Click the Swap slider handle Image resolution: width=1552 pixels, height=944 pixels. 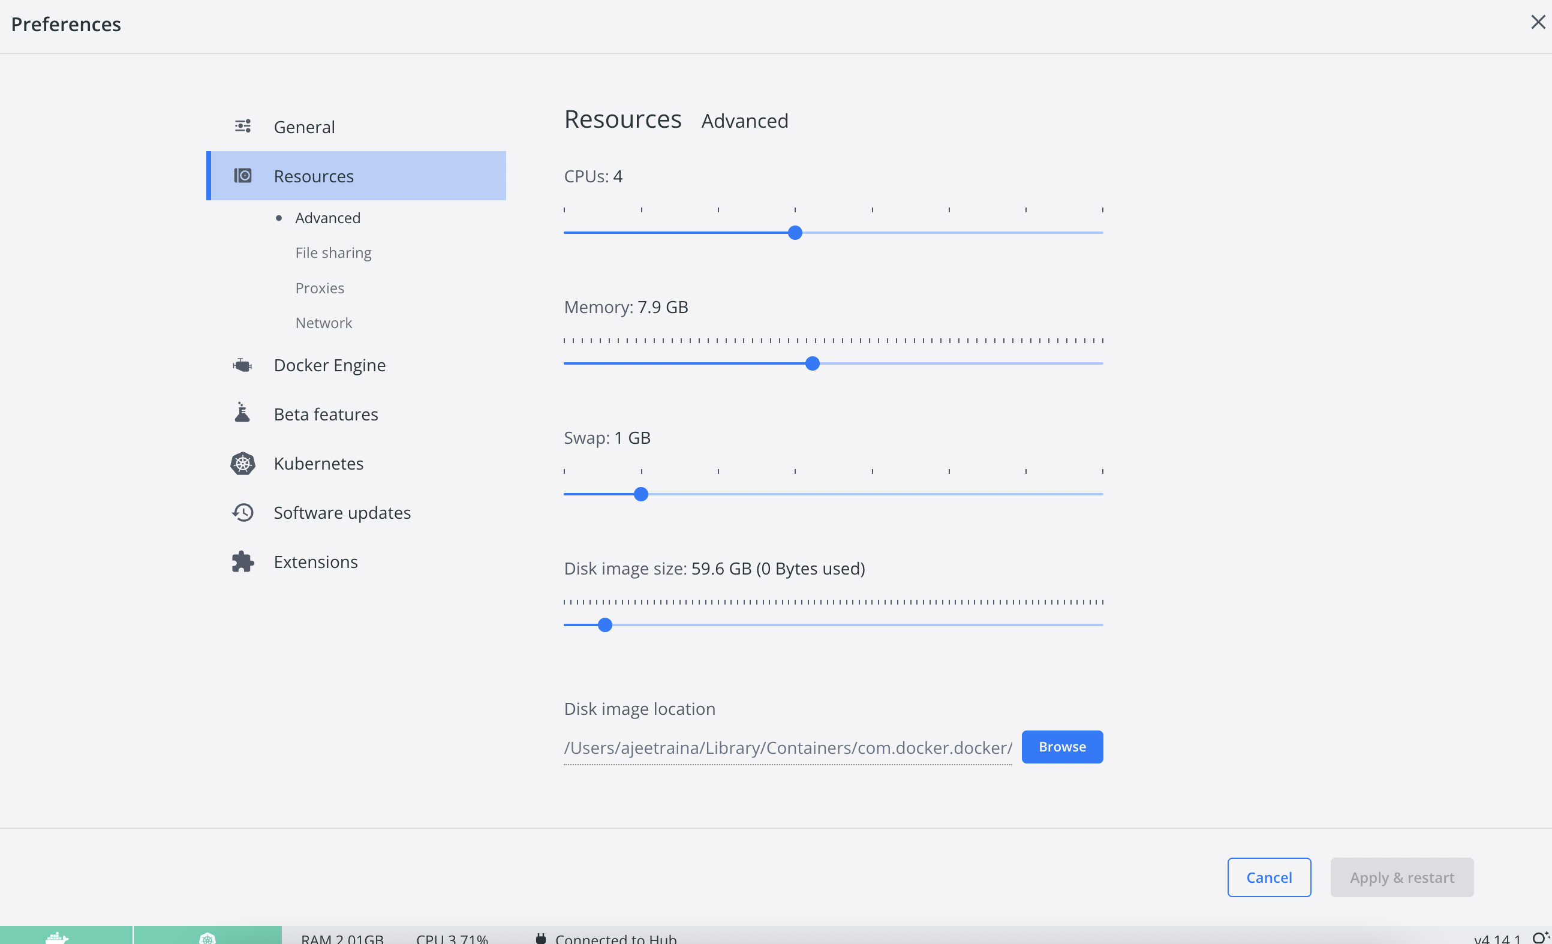click(640, 494)
